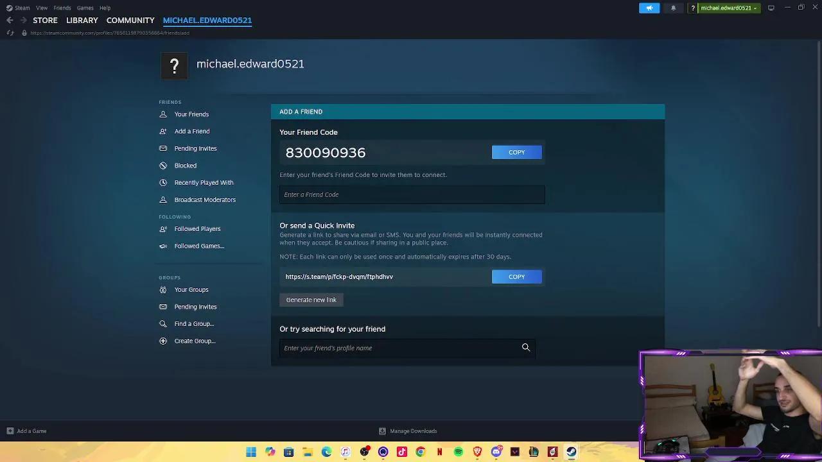Copy the friend code 830090936
Image resolution: width=822 pixels, height=462 pixels.
516,152
